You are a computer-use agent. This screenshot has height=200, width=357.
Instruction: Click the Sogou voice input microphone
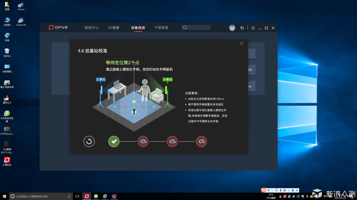point(281,190)
